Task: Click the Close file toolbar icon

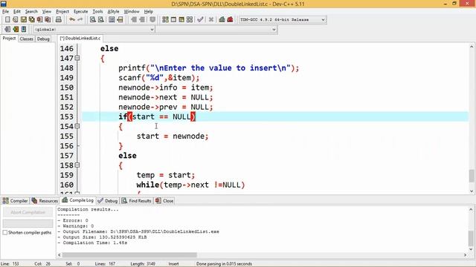Action: pyautogui.click(x=39, y=20)
